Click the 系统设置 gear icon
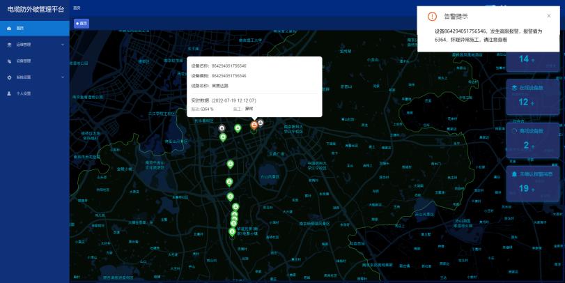The width and height of the screenshot is (565, 283). (x=8, y=77)
